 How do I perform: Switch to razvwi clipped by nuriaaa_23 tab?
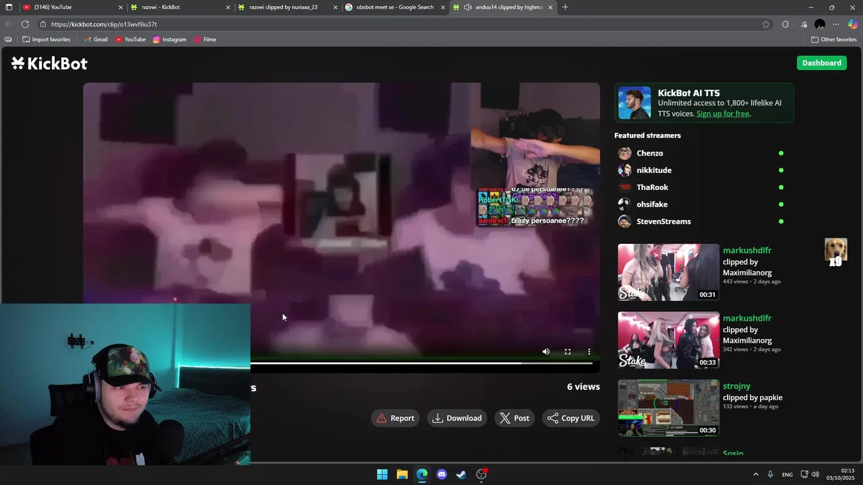click(x=288, y=7)
